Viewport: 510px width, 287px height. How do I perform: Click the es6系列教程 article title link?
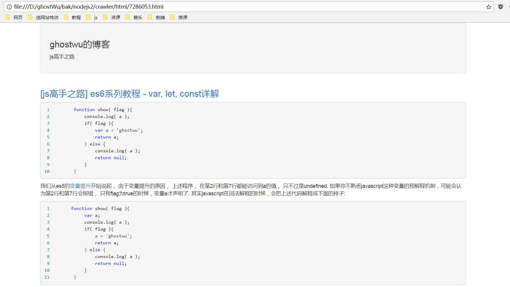[130, 94]
